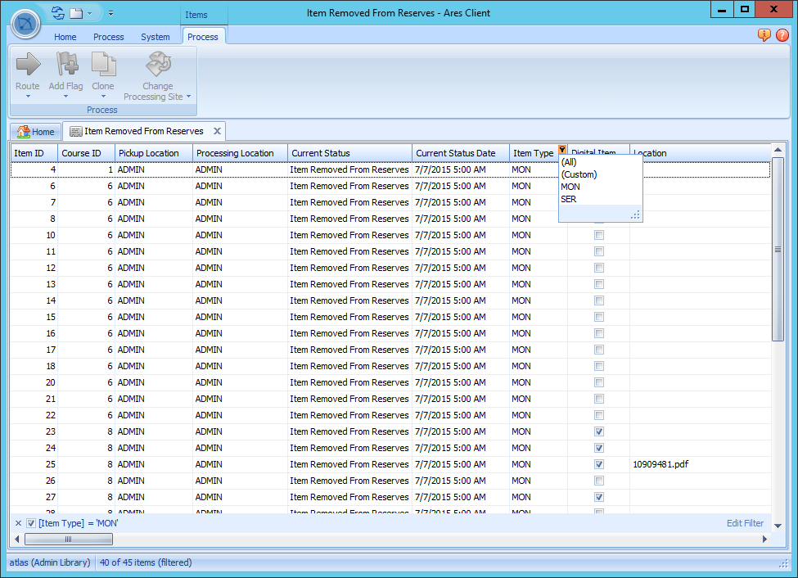This screenshot has width=798, height=578.
Task: Open the Item Type column filter dropdown
Action: (561, 150)
